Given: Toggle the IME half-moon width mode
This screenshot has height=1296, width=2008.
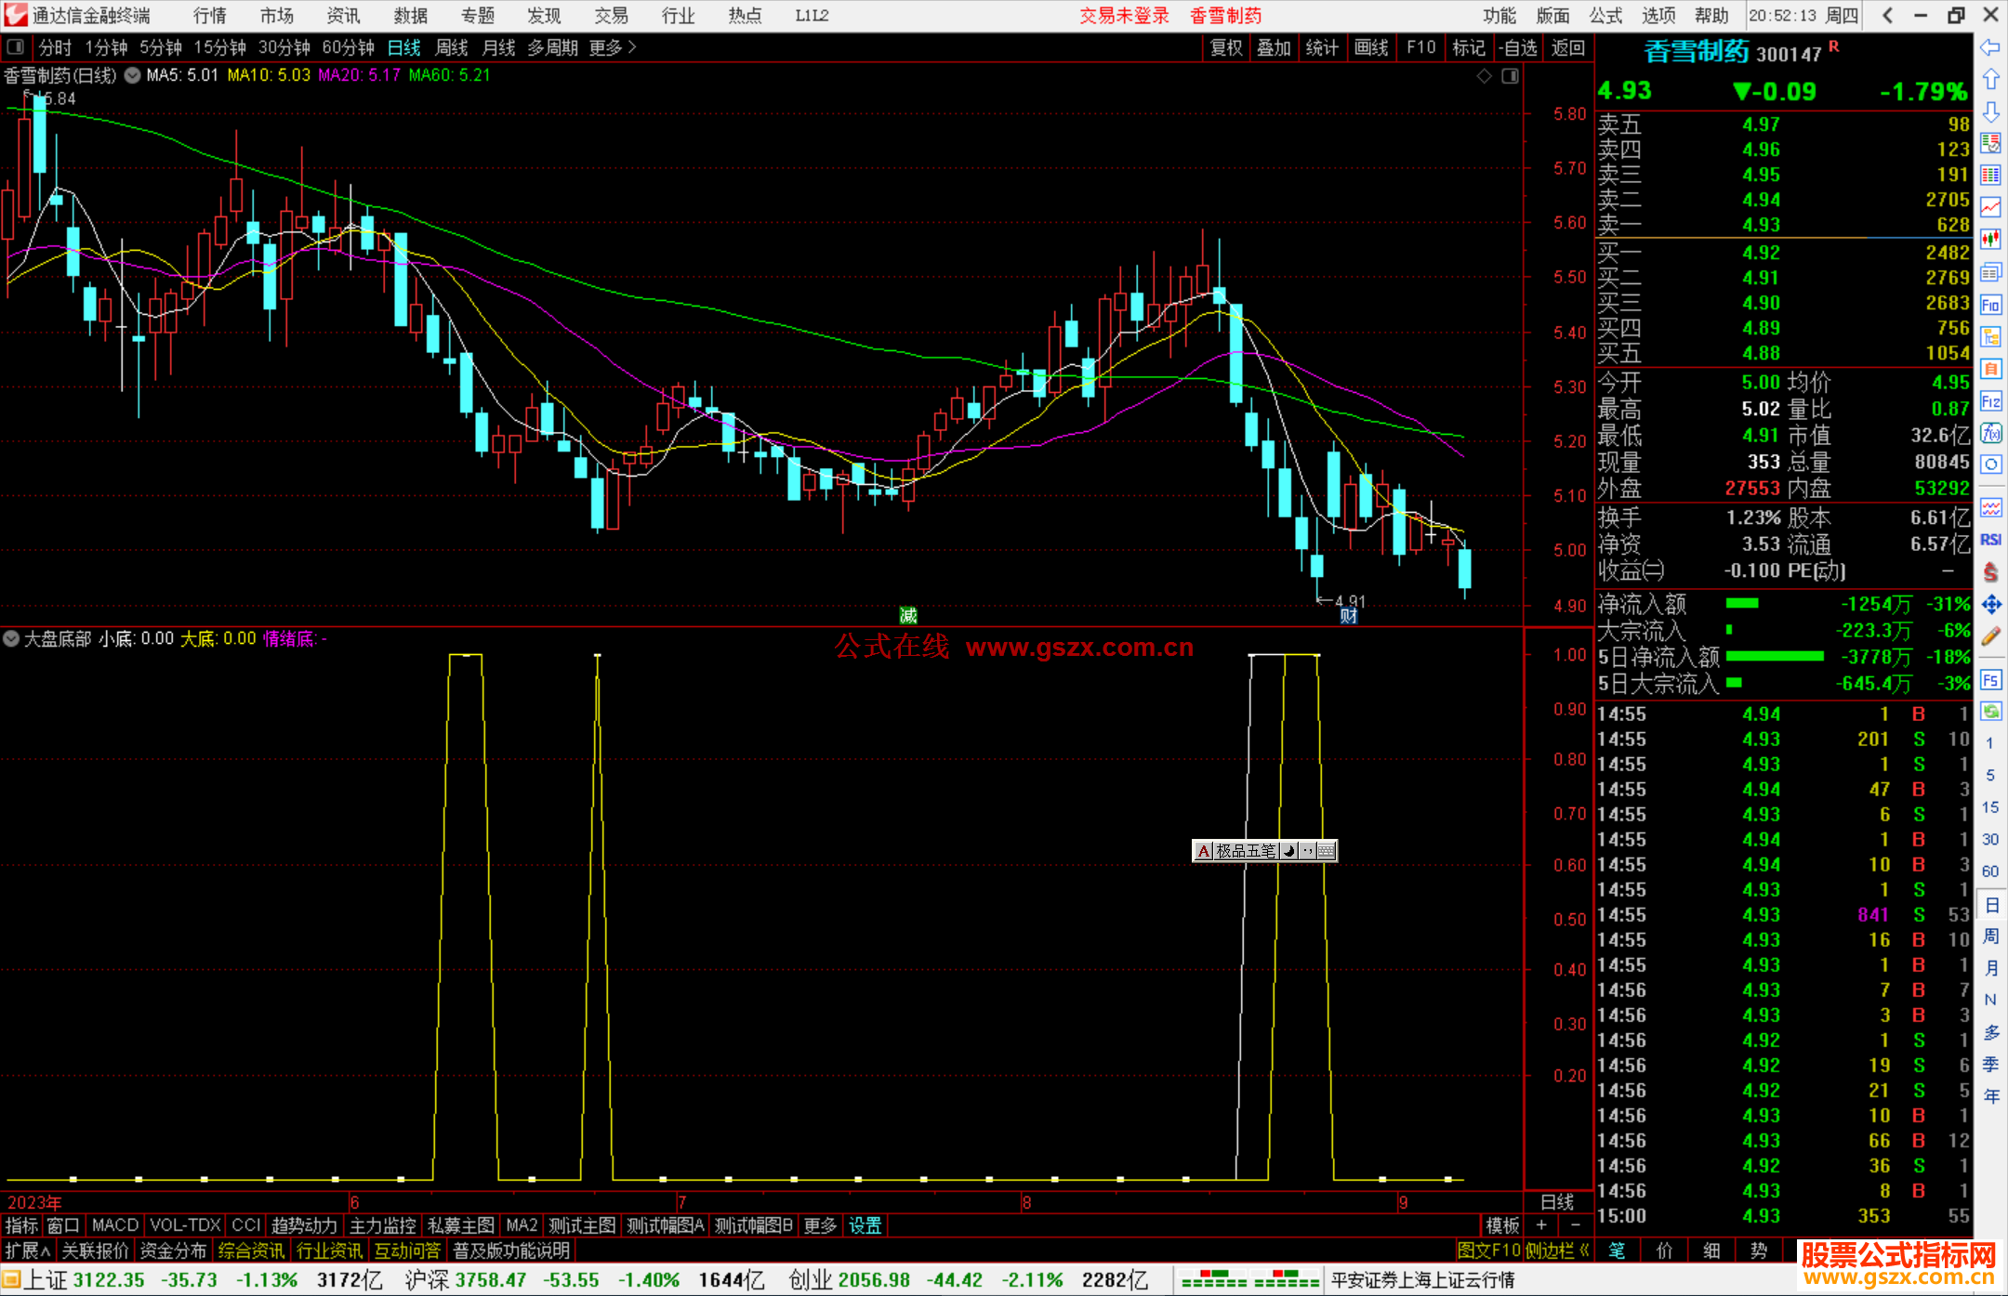Looking at the screenshot, I should click(x=1289, y=851).
